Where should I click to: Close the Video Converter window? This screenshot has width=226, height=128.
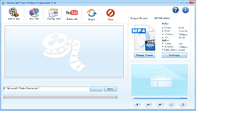[192, 2]
